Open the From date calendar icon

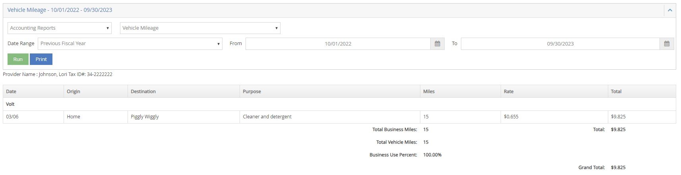click(437, 44)
